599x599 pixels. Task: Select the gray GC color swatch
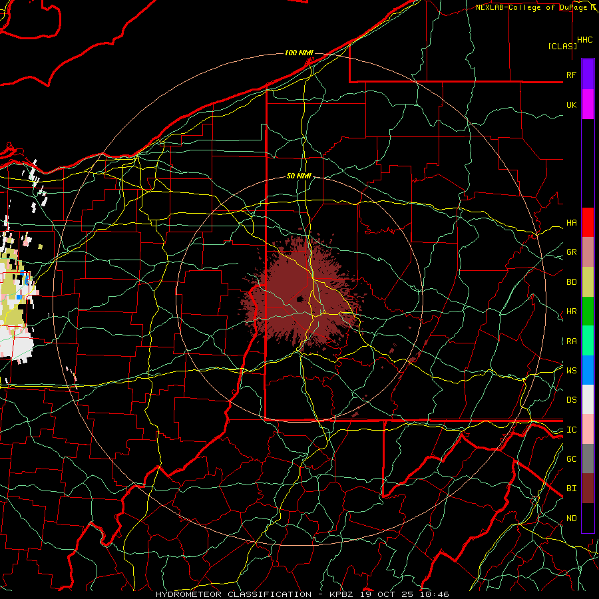point(588,459)
